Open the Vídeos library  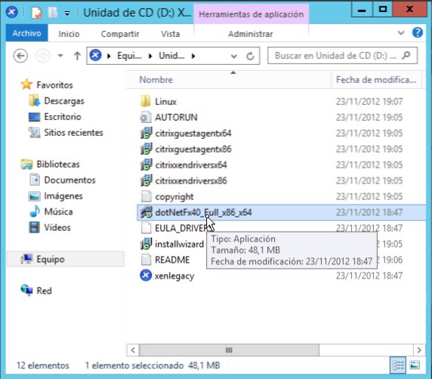[x=57, y=228]
